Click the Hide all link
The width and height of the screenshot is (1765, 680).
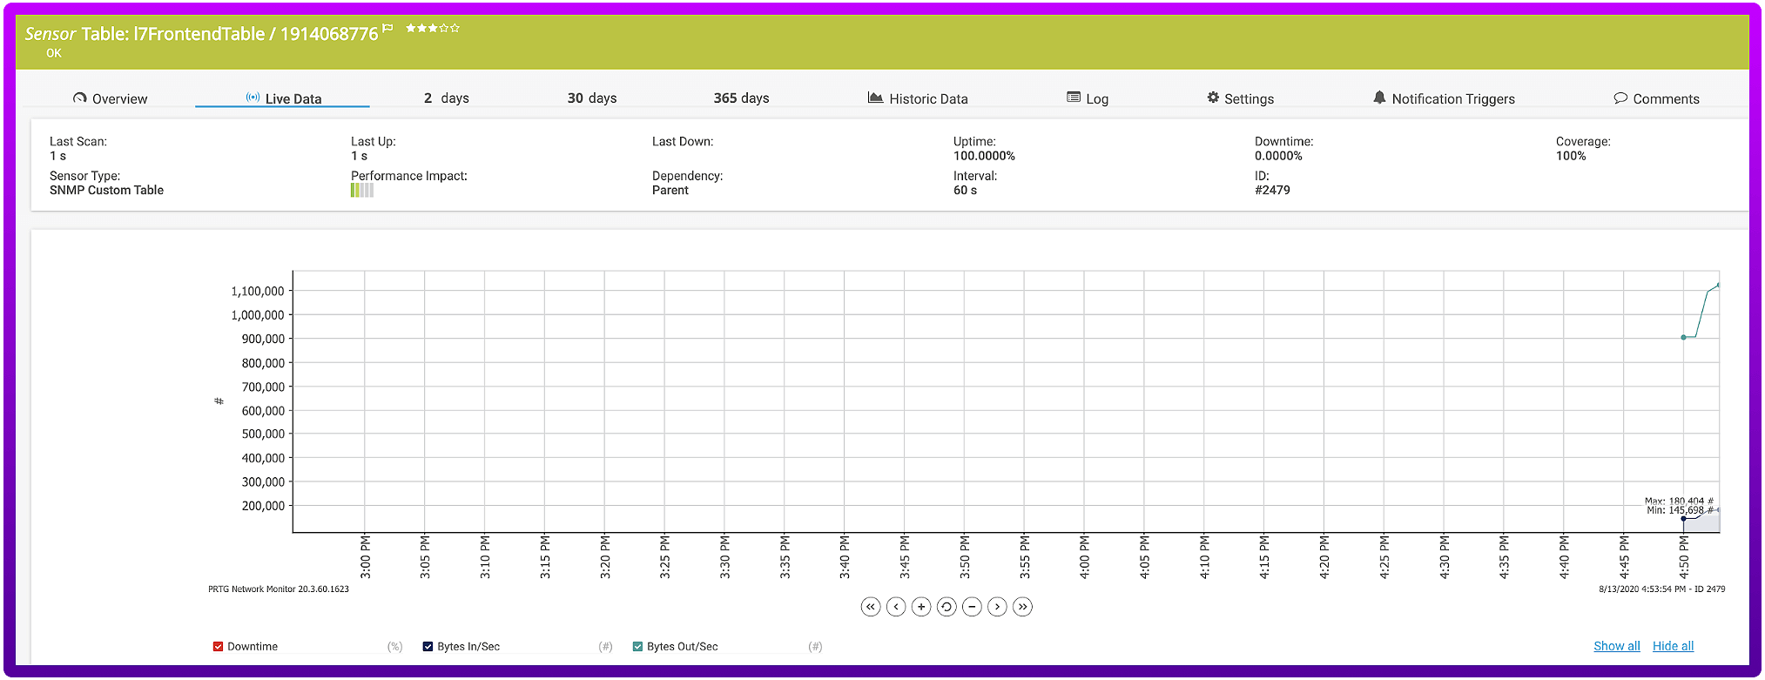pyautogui.click(x=1673, y=646)
